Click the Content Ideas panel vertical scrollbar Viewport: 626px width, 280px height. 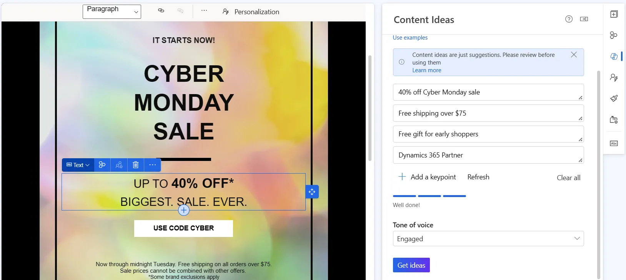click(x=598, y=173)
